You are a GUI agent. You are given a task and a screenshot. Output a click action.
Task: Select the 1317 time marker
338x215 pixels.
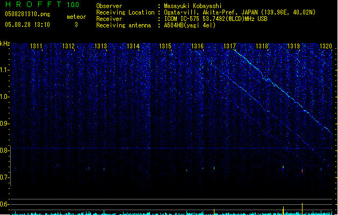[230, 47]
